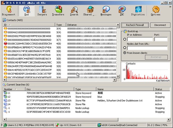Viewport: 173px width, 128px height.
Task: Click the Kad Network contacts histogram
Action: [146, 72]
